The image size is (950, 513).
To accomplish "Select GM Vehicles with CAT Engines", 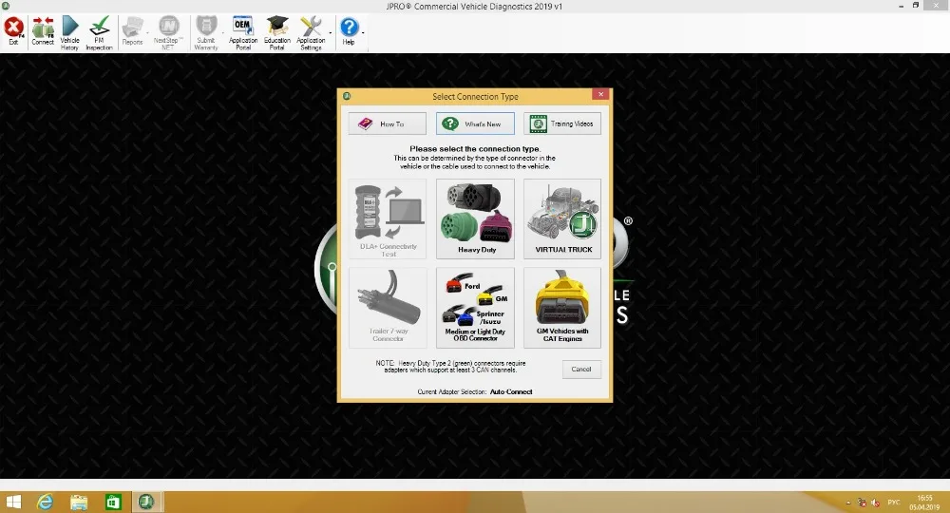I will 562,308.
